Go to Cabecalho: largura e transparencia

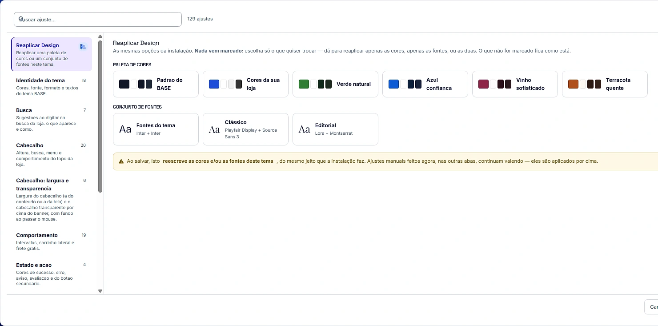click(x=52, y=200)
